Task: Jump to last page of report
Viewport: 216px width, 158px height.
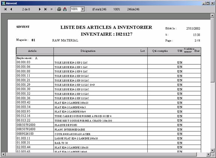Action: pos(45,9)
